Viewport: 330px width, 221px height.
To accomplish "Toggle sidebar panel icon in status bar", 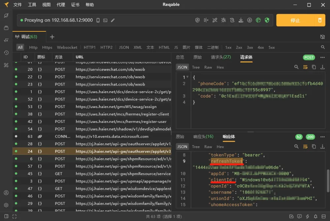I will pos(6,216).
